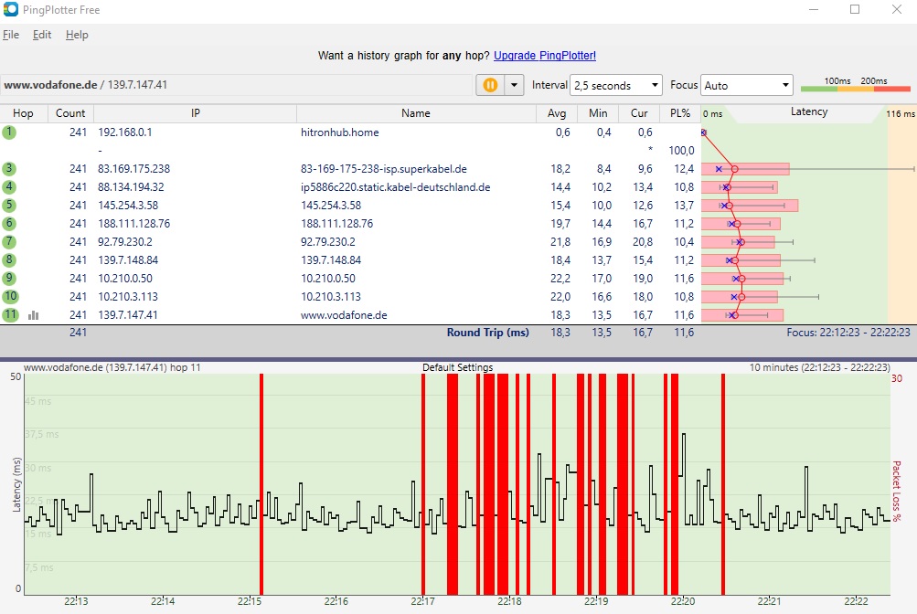This screenshot has width=917, height=614.
Task: Pause the trace with the orange button
Action: coord(490,85)
